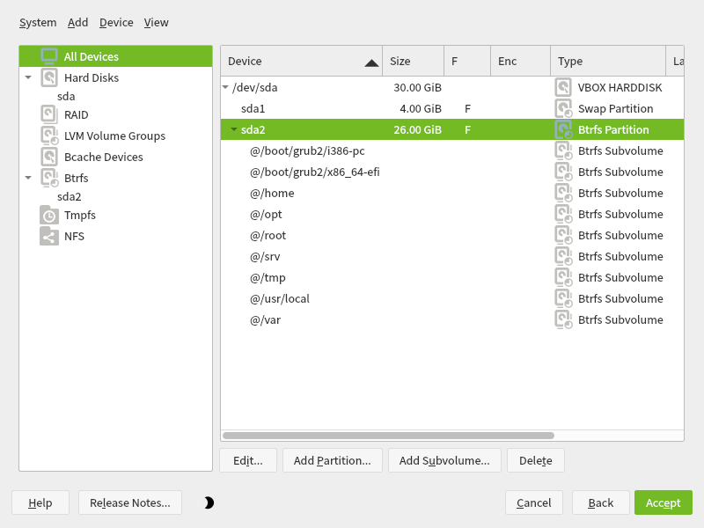Select the LVM Volume Groups icon
Image resolution: width=704 pixels, height=528 pixels.
(48, 136)
